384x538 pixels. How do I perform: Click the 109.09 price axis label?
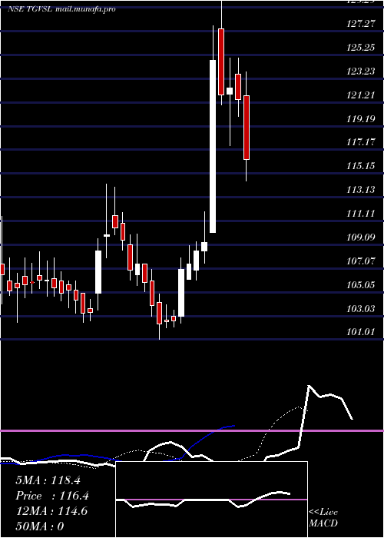(x=360, y=237)
